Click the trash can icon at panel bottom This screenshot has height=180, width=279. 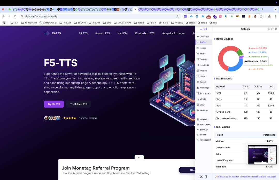[x=206, y=177]
